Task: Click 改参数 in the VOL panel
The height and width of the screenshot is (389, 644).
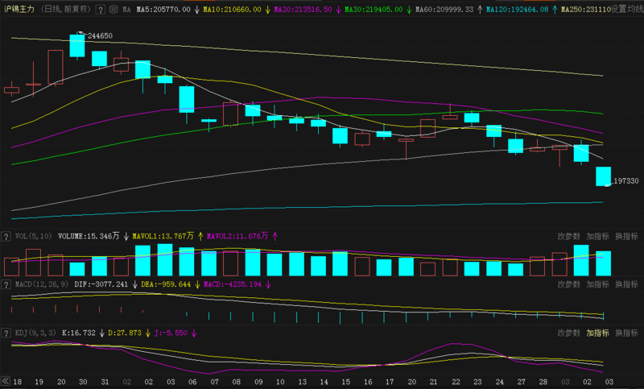Action: tap(568, 237)
